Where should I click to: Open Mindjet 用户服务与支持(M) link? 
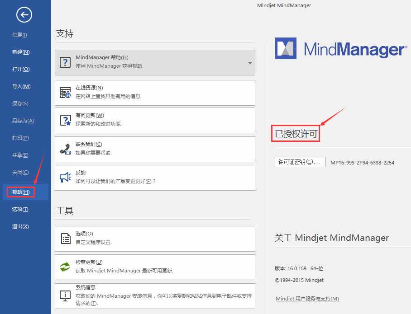(x=307, y=299)
